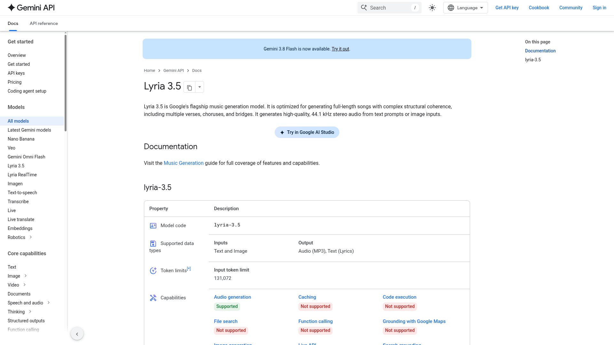Open Text-to-speech in the sidebar
614x345 pixels.
coord(22,193)
